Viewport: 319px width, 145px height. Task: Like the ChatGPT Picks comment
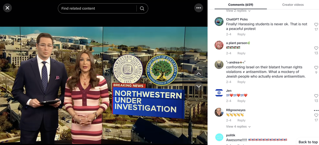coord(316,25)
